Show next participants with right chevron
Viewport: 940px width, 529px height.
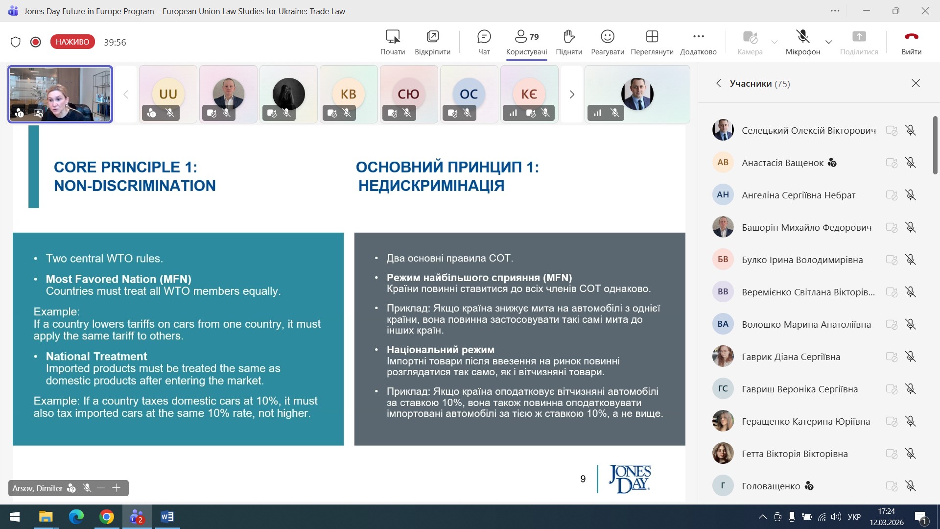coord(571,94)
